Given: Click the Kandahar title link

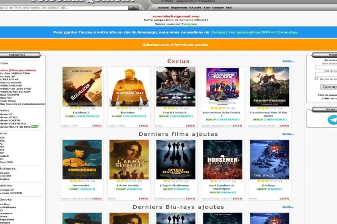Looking at the screenshot, I should pyautogui.click(x=128, y=112).
